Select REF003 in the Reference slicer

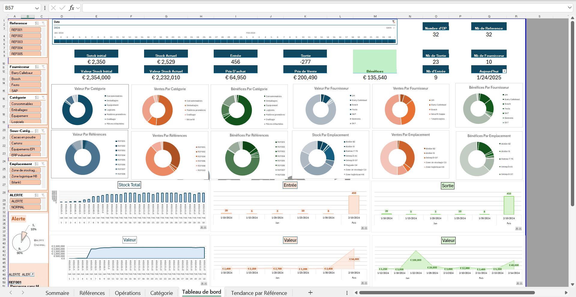[25, 42]
